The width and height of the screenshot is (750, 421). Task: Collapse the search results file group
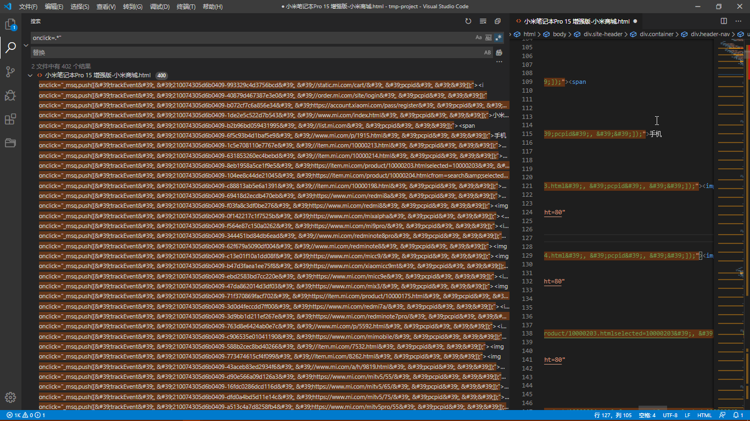coord(31,75)
